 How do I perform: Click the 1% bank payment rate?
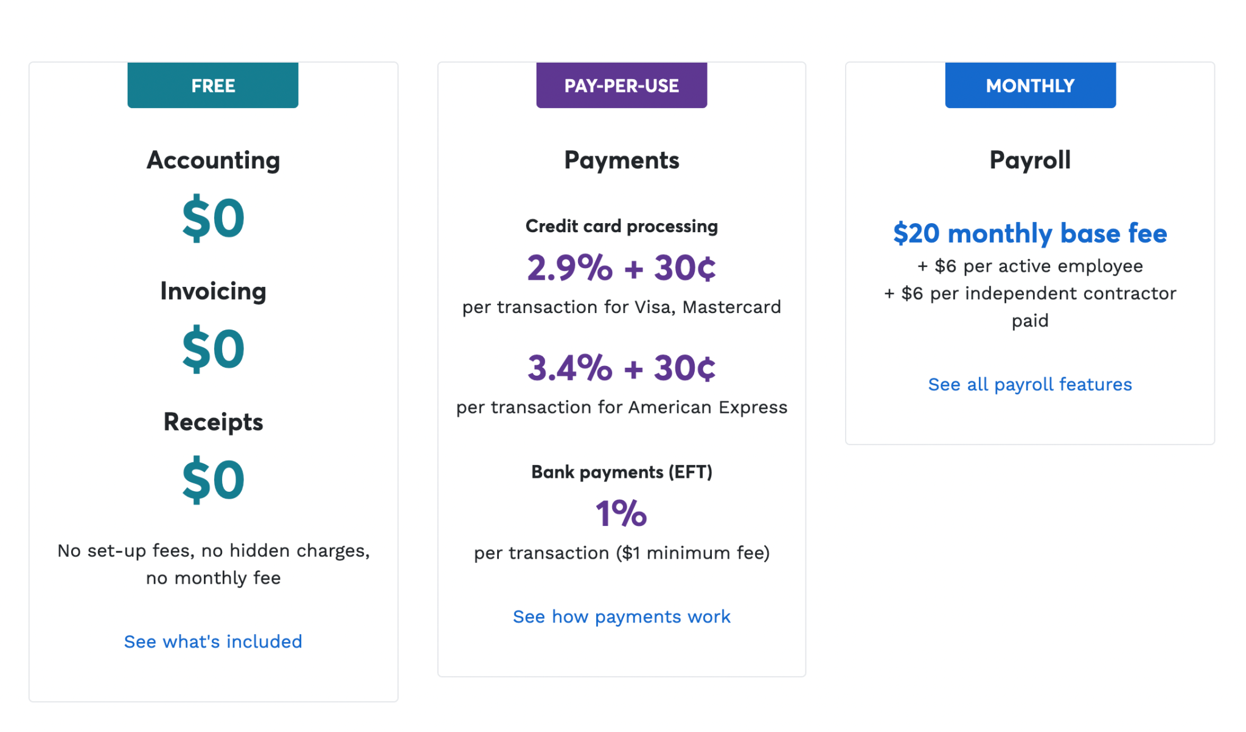(x=621, y=513)
